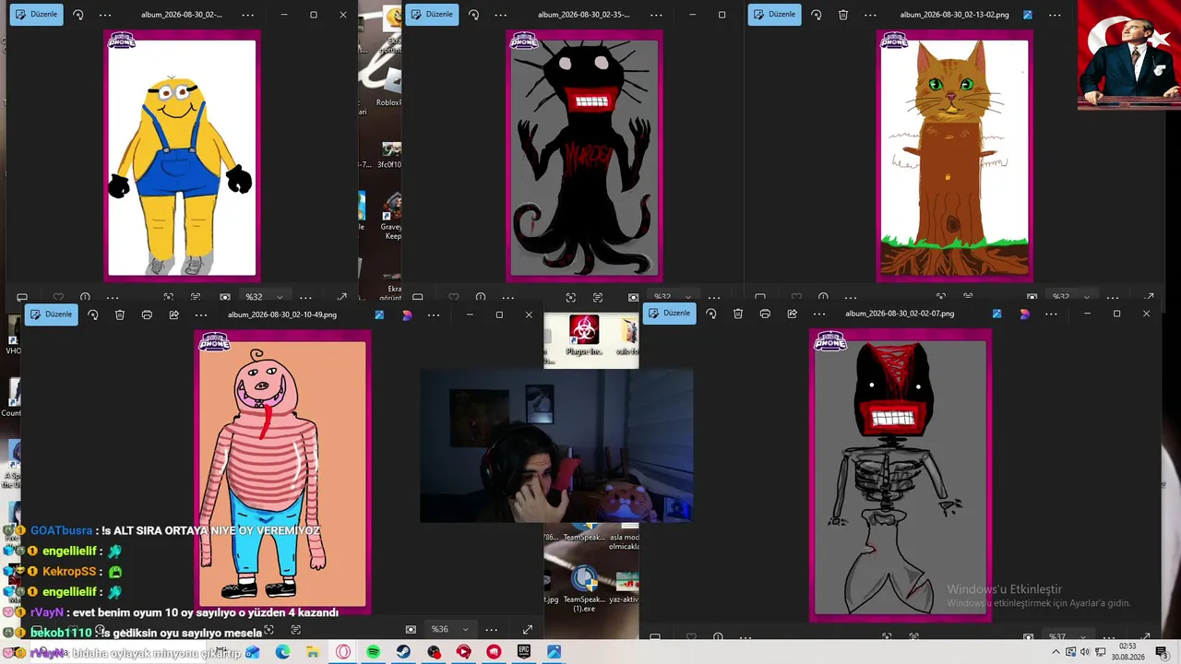Rotate the album_2026-08-30_02-10-49.png image
The image size is (1181, 664).
tap(92, 314)
